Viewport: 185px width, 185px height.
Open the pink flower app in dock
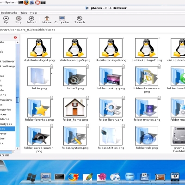click(x=101, y=177)
